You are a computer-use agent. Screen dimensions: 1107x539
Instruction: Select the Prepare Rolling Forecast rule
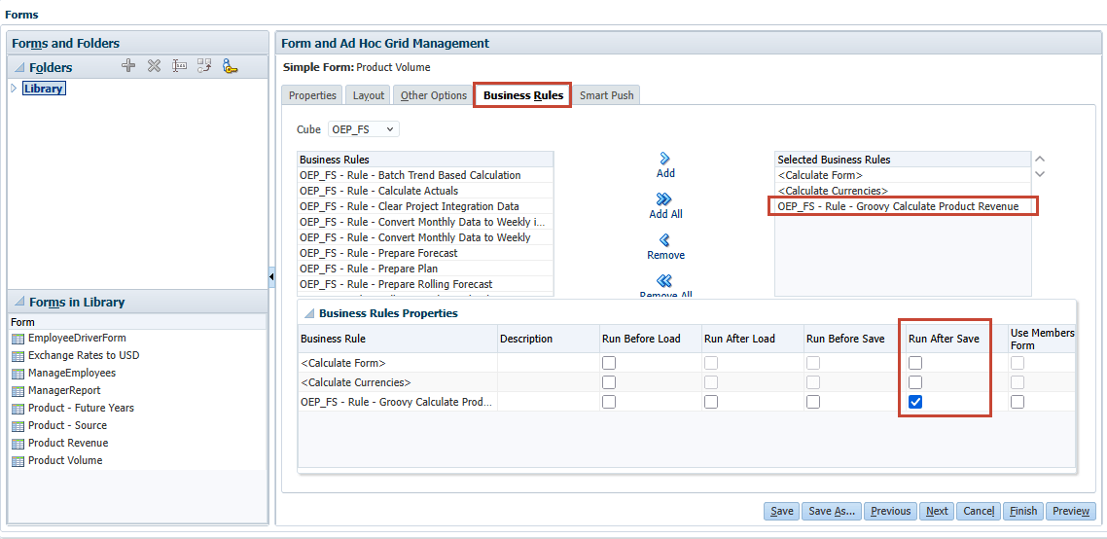point(426,284)
